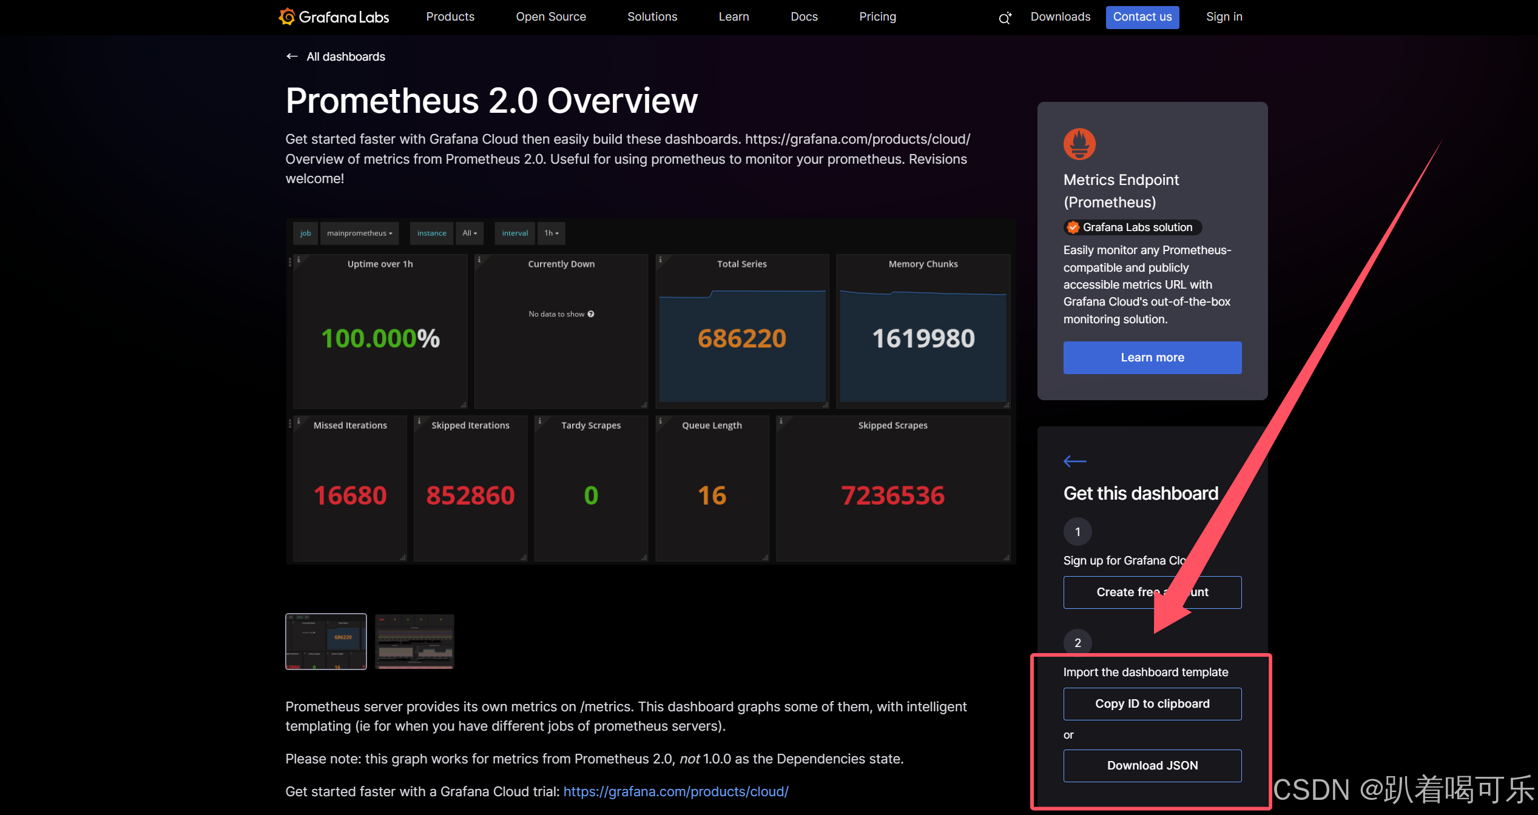Click the interval variable label
The width and height of the screenshot is (1538, 815).
(x=514, y=233)
